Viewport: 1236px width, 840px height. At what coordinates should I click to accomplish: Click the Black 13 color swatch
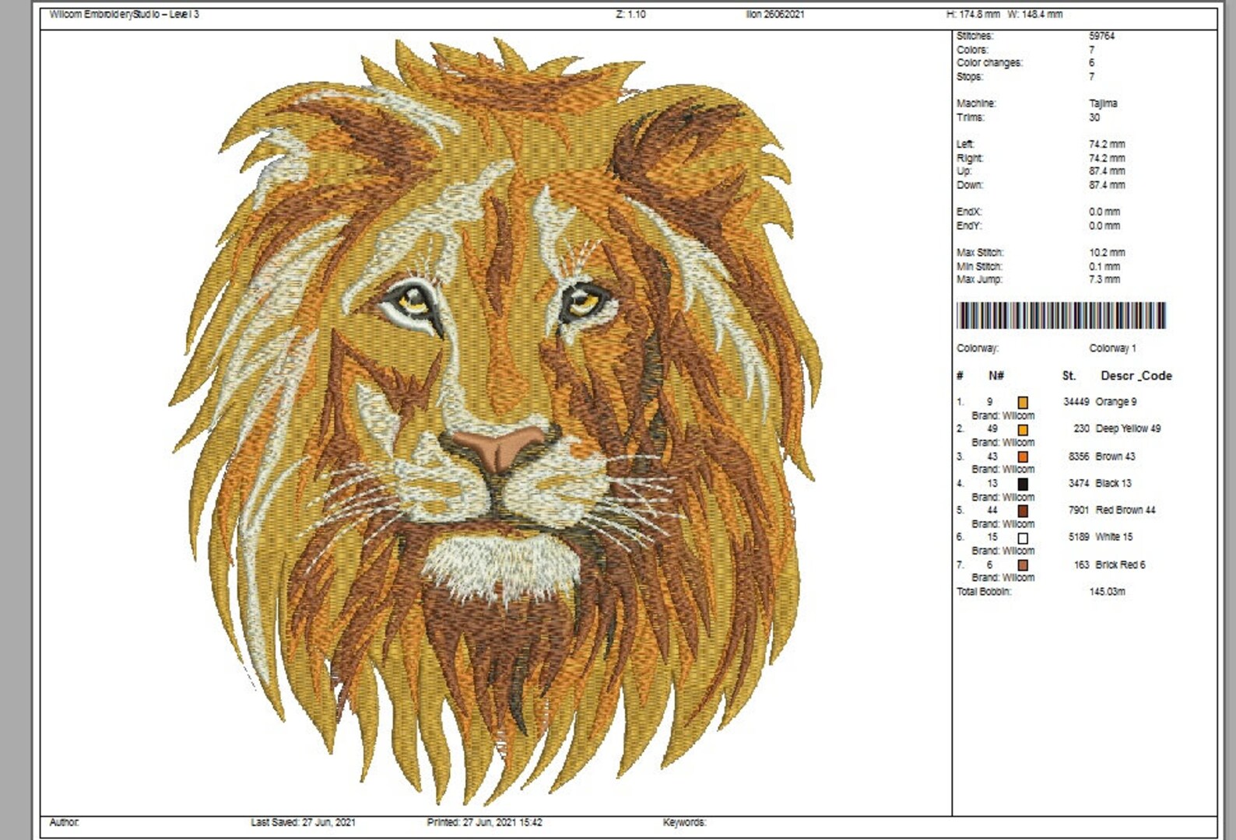pyautogui.click(x=1023, y=484)
